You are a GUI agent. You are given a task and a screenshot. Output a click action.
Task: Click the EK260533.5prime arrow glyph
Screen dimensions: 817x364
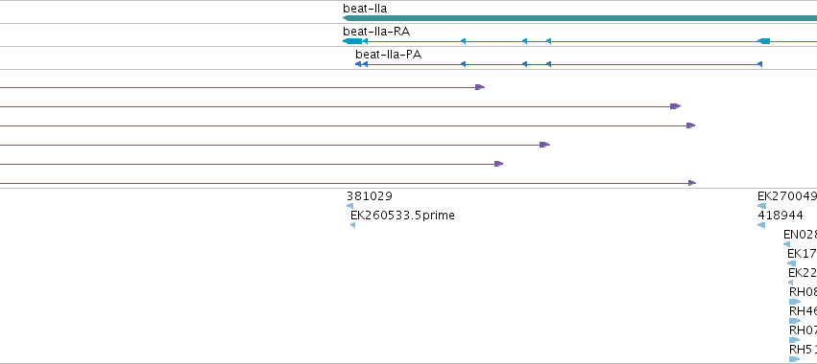(x=352, y=225)
